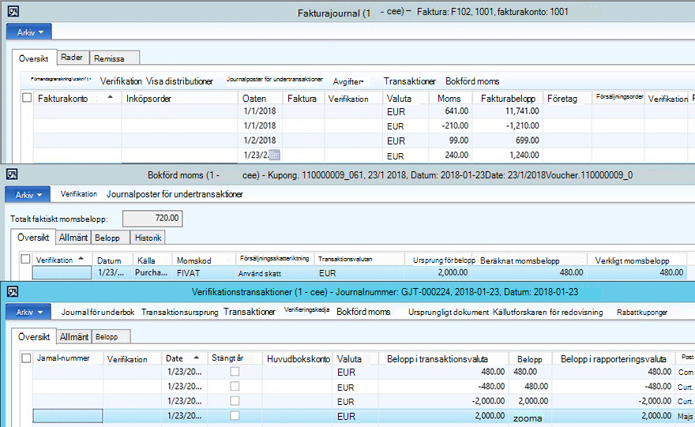
Task: Tick the select-all checkbox in the Fakturajournal grid
Action: (27, 97)
